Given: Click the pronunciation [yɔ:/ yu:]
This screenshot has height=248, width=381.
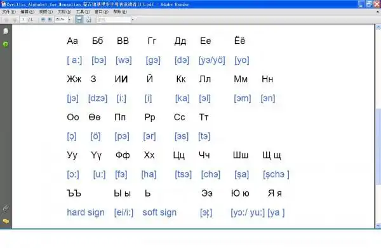Looking at the screenshot, I should [x=248, y=212].
